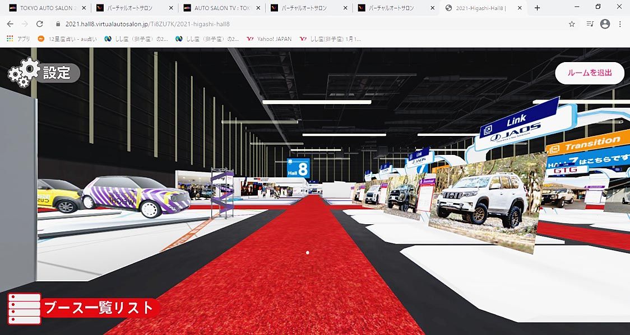Click the blue Hall 8 sign
The image size is (630, 335).
298,168
